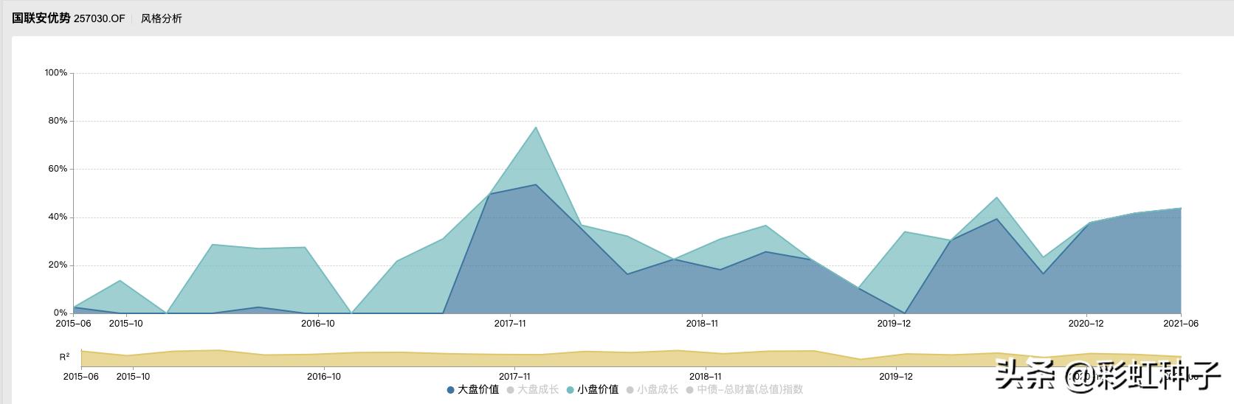
Task: Click the 小盘价值 peak near 2017-11
Action: 536,128
